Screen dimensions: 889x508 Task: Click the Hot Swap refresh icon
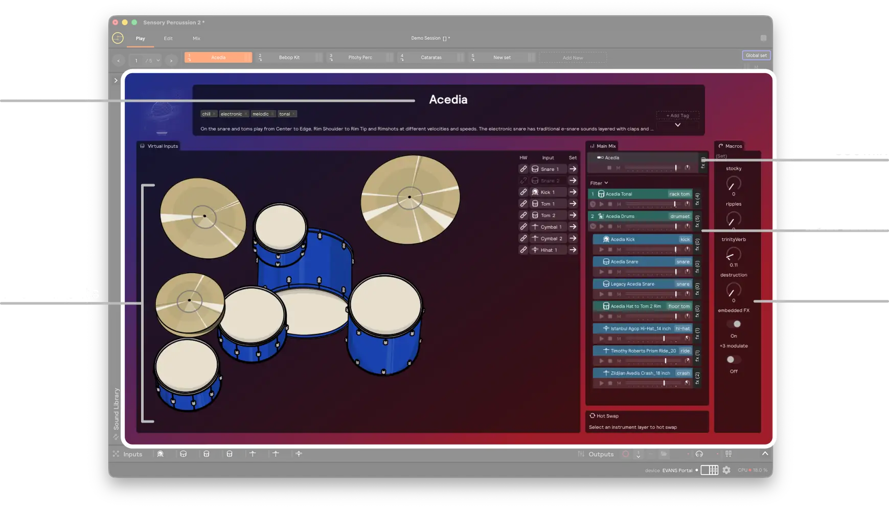tap(594, 416)
